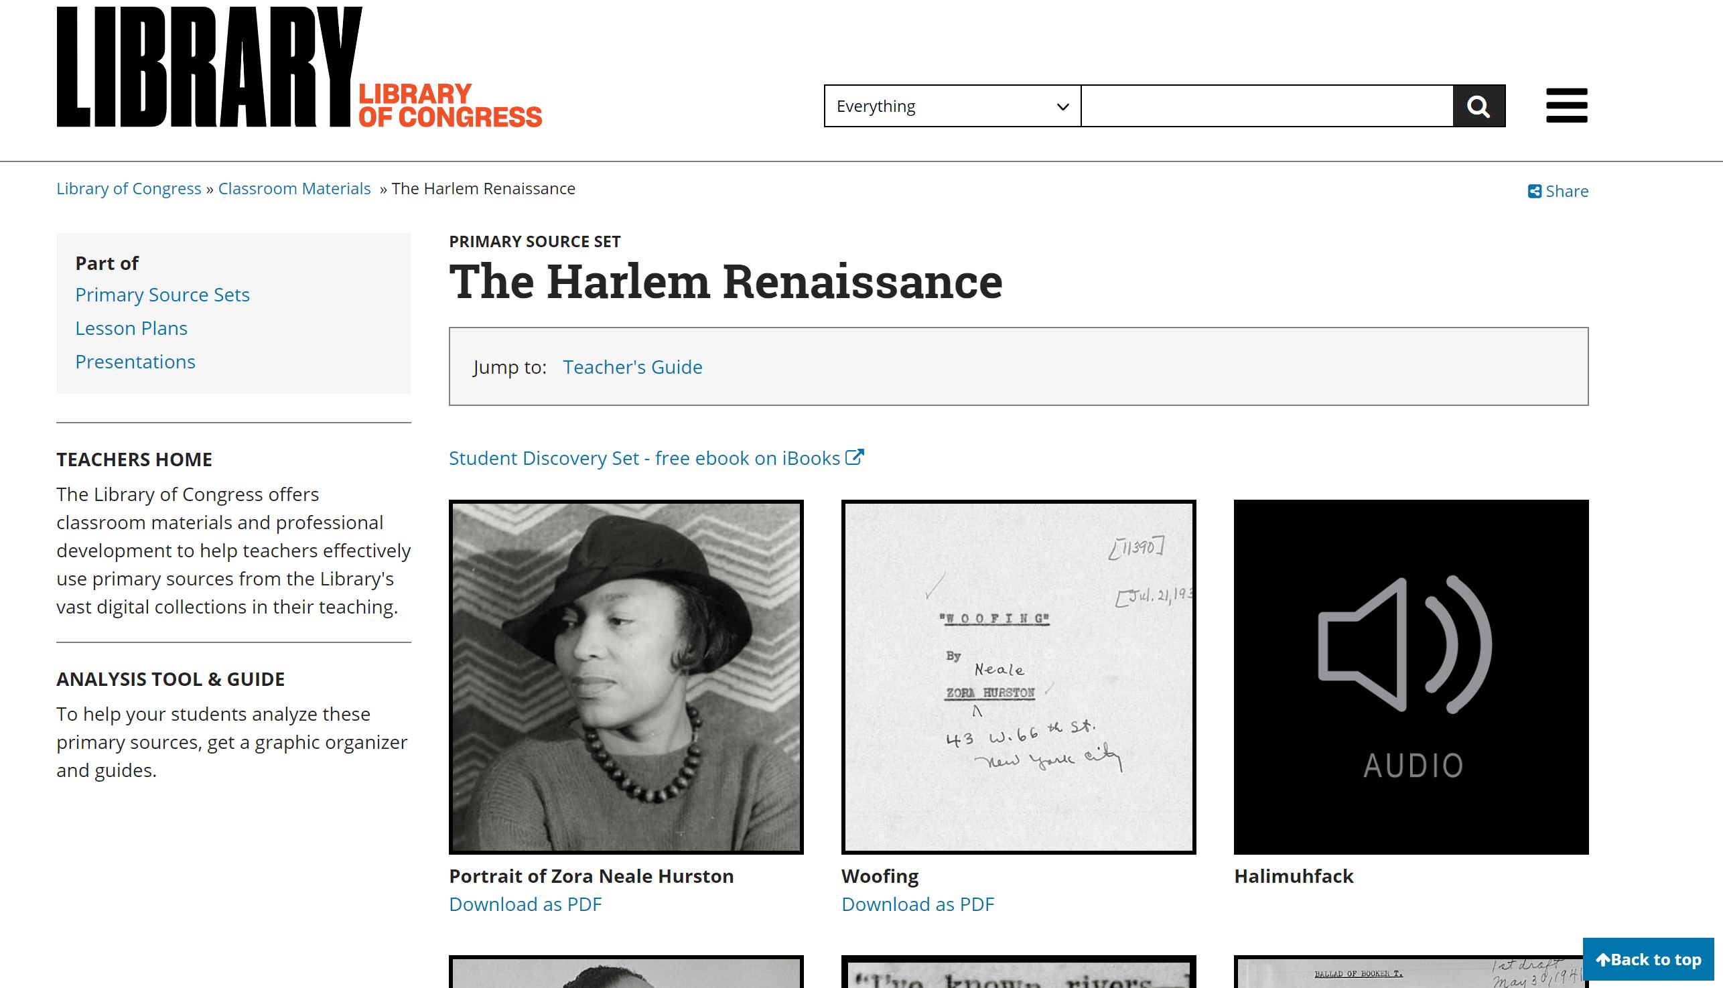Open the TEACHERS HOME heading

pos(135,460)
